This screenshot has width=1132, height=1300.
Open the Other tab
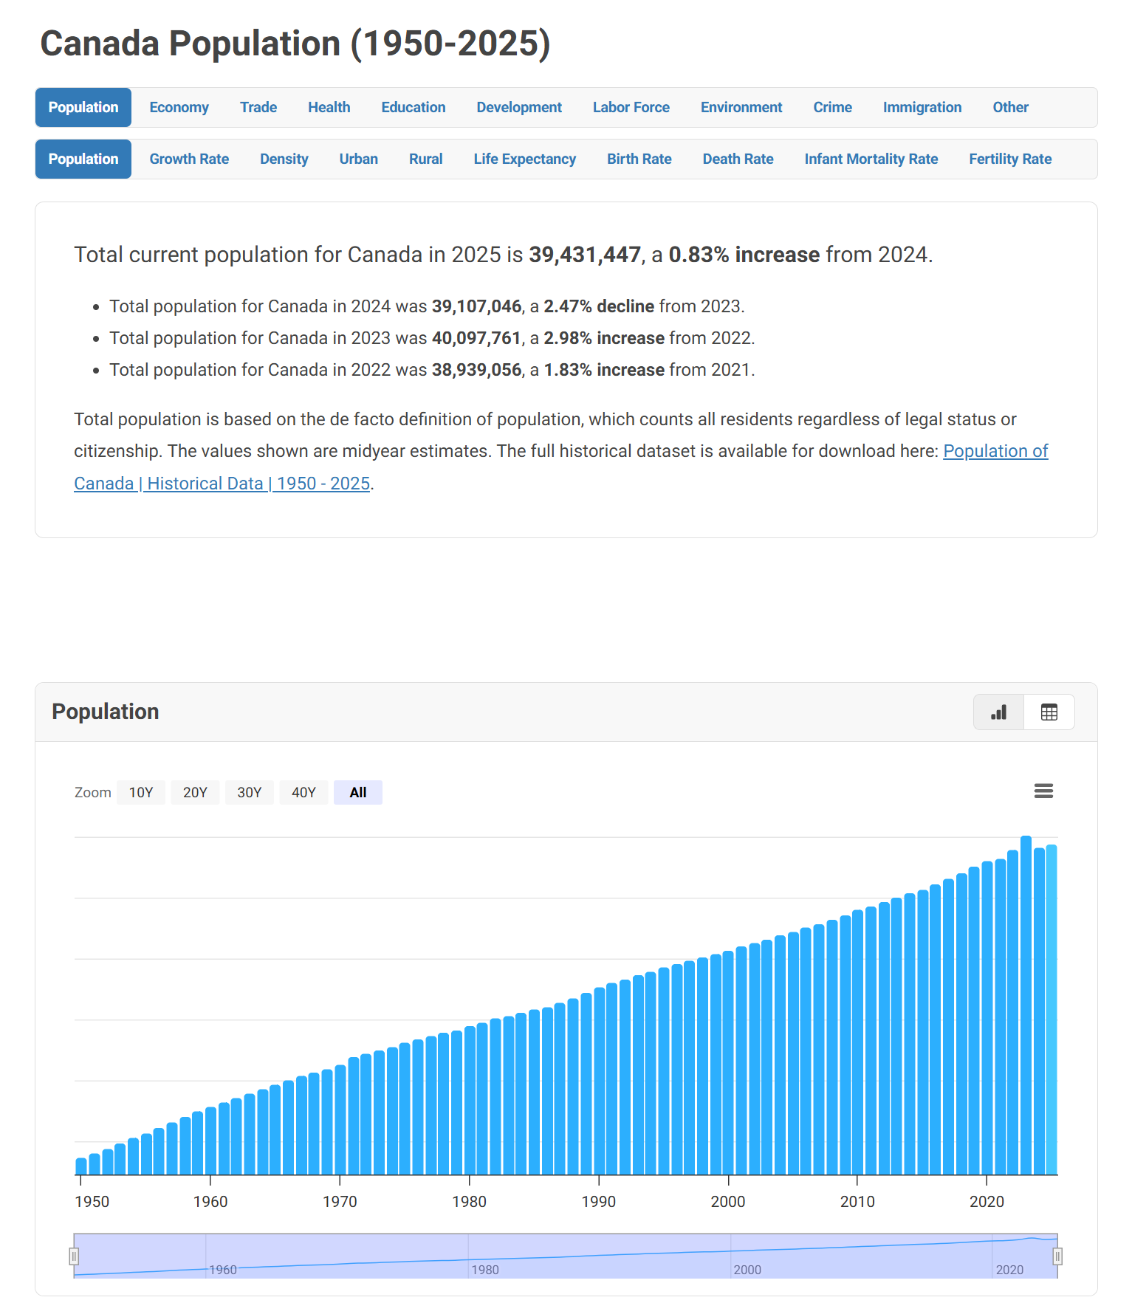[1010, 107]
